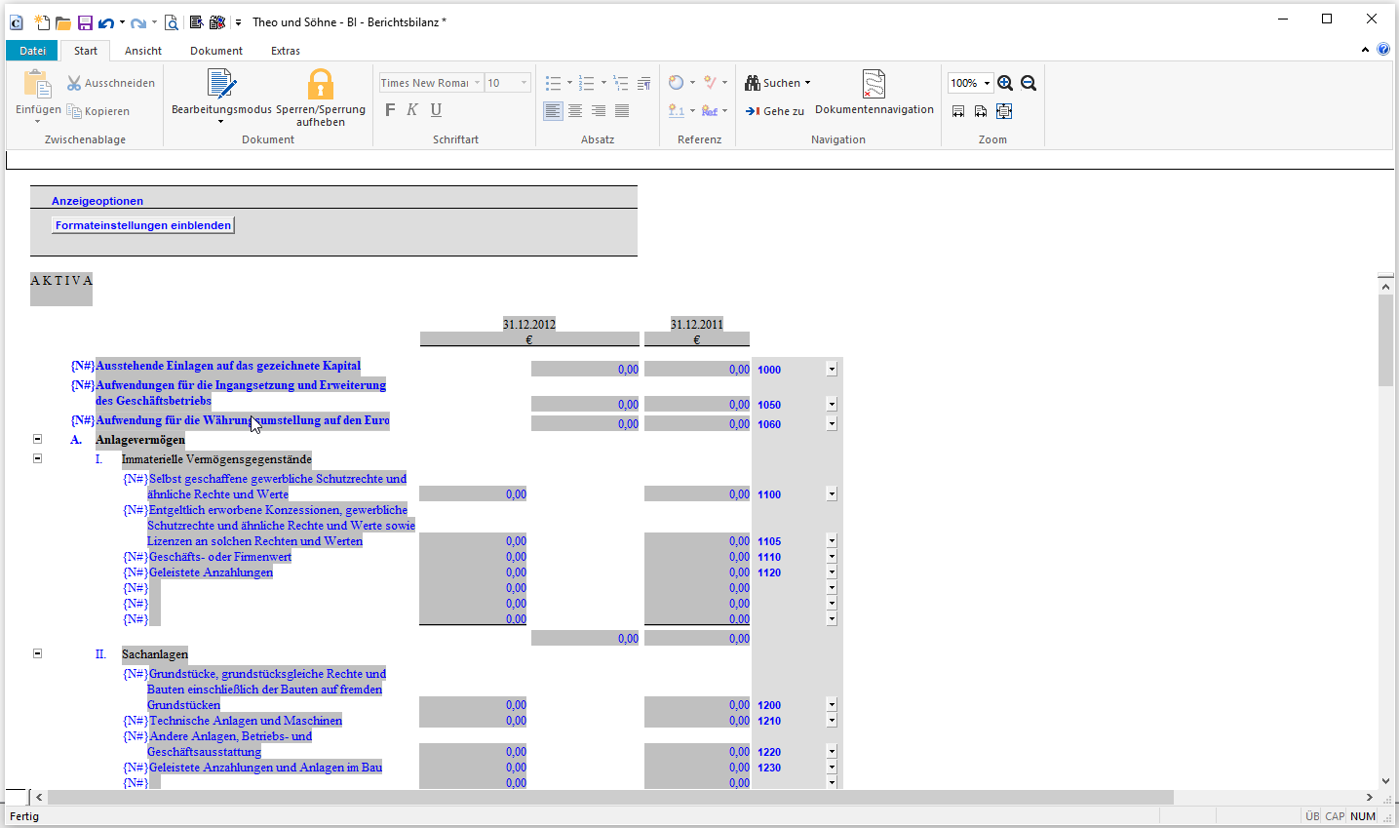The width and height of the screenshot is (1399, 828).
Task: Click the Geschäfts- oder Firmenwert entry
Action: (x=220, y=557)
